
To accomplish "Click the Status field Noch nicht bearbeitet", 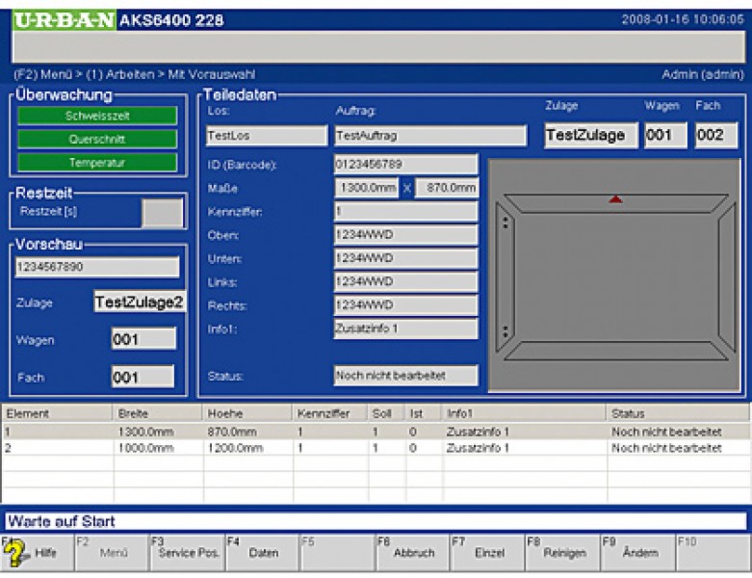I will (x=405, y=375).
